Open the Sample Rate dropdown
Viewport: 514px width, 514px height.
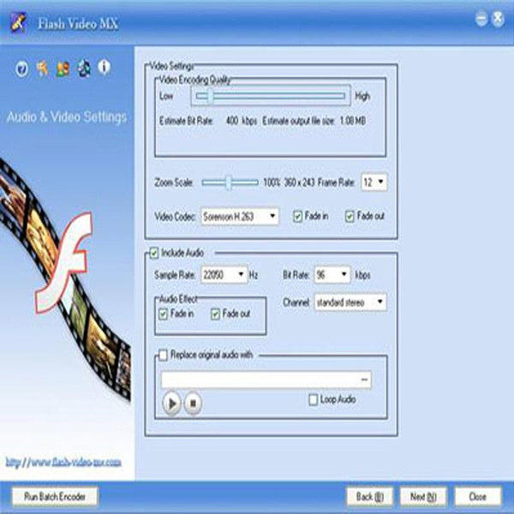pos(224,275)
